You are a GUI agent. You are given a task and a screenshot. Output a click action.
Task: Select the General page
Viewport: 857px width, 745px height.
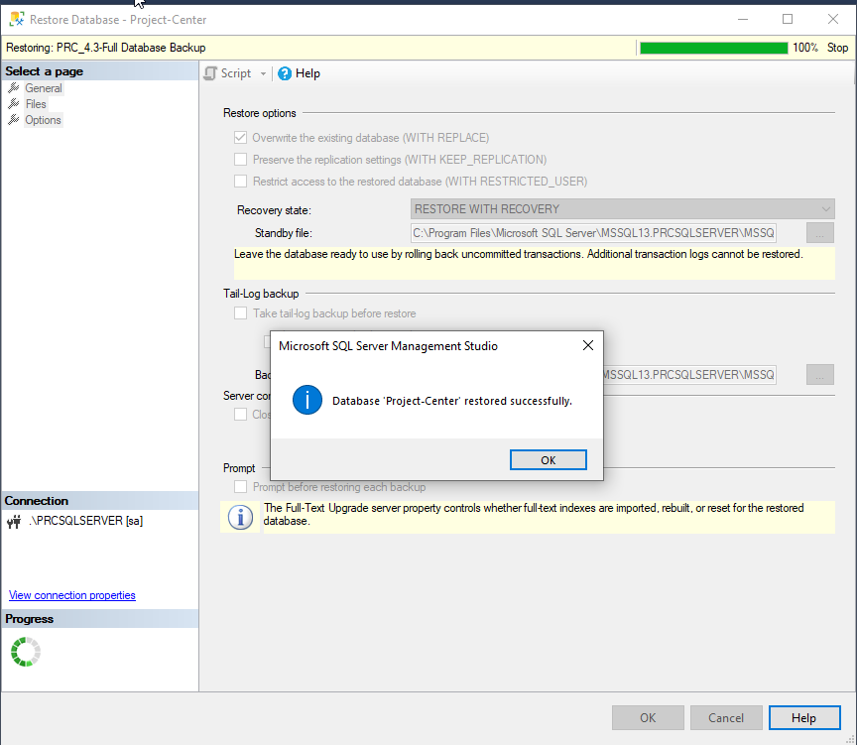tap(44, 88)
